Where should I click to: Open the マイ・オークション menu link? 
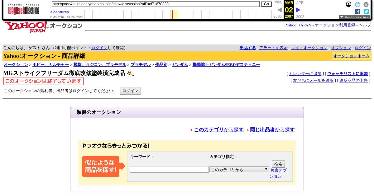coord(309,48)
